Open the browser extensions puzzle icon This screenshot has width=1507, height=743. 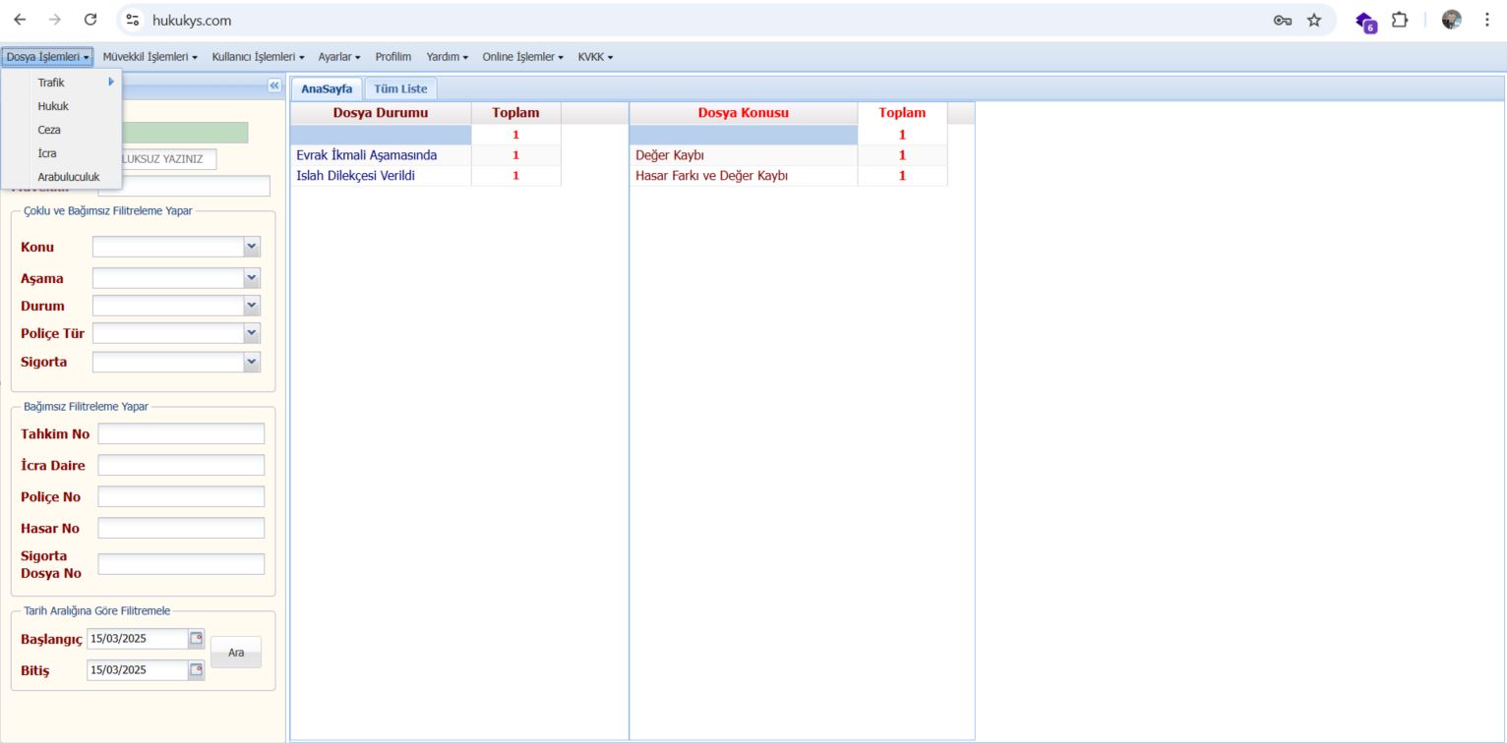[1399, 20]
